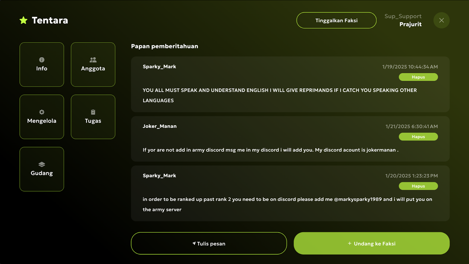Switch to the Mengelola tab
The height and width of the screenshot is (264, 469).
42,117
